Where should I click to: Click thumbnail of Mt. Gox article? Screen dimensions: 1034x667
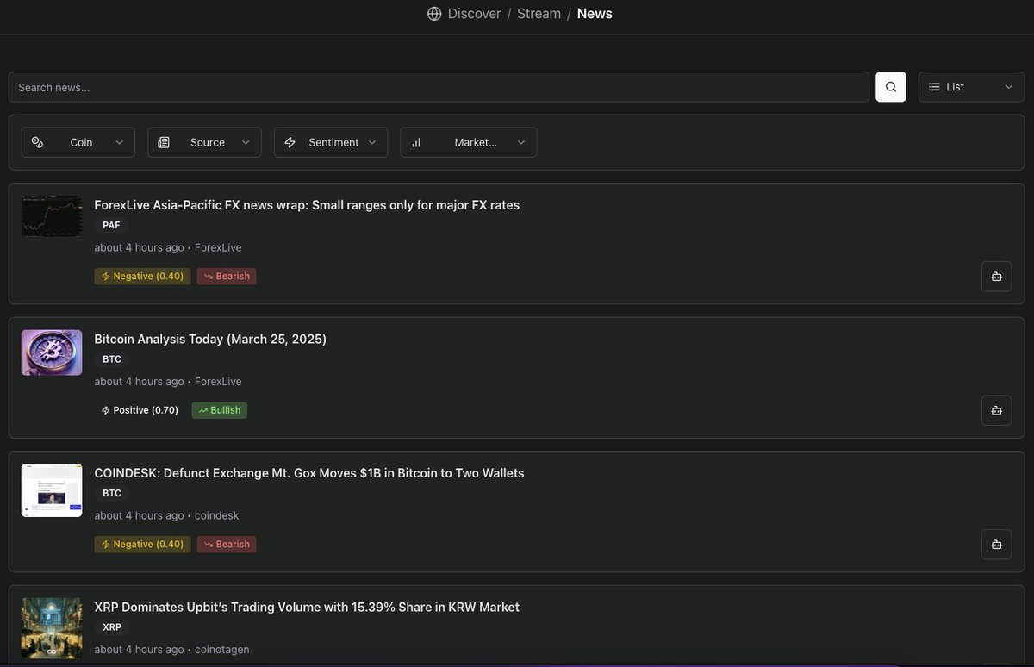pyautogui.click(x=52, y=490)
